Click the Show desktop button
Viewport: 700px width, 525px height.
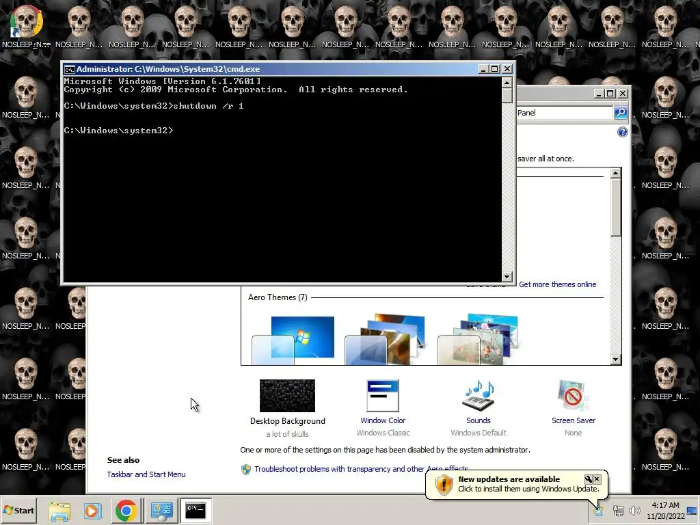click(693, 510)
